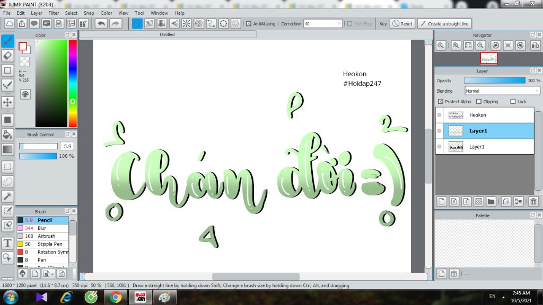Adjust the layer Opacity slider
Image resolution: width=543 pixels, height=305 pixels.
coord(495,80)
